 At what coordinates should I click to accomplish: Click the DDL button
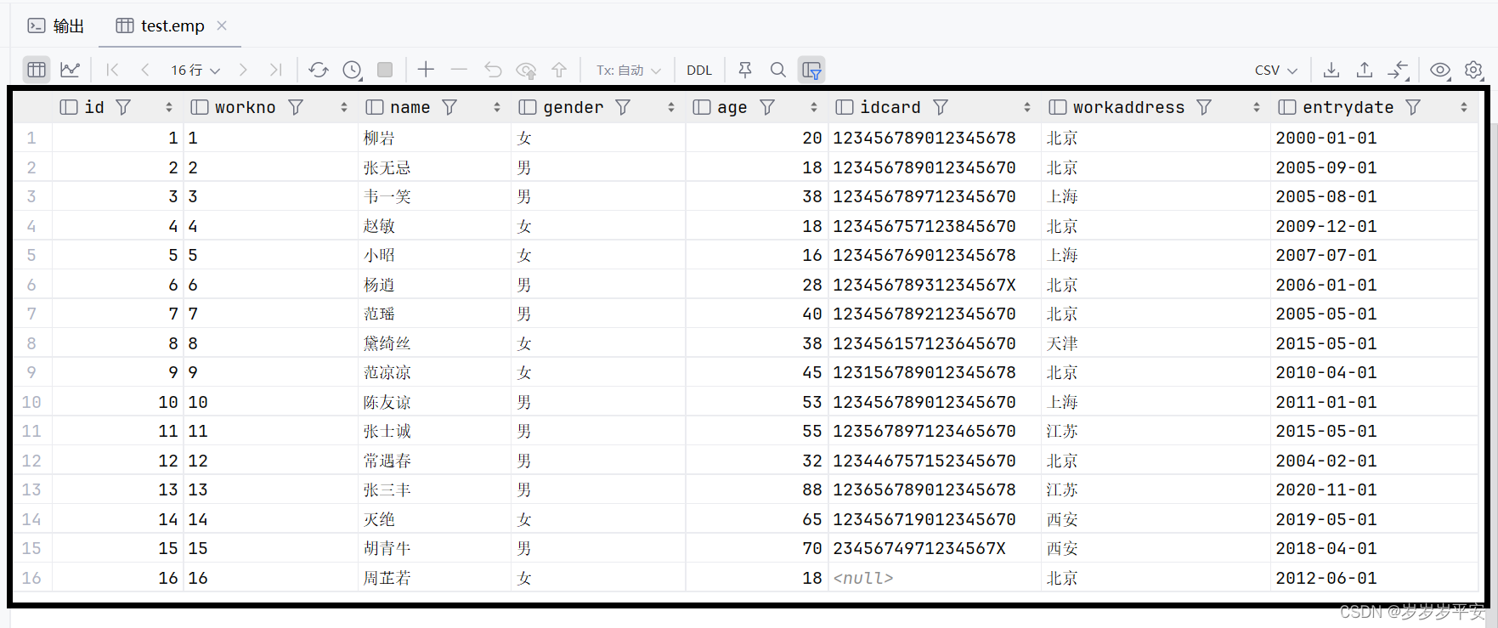click(699, 70)
